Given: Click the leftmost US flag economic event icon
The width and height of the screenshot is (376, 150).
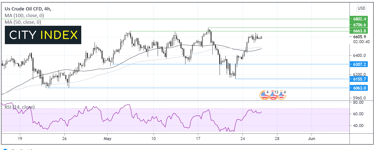Looking at the screenshot, I should tap(264, 95).
